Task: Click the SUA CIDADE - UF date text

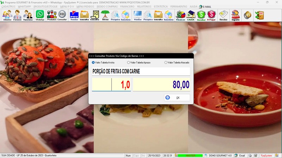Action: coord(29,156)
